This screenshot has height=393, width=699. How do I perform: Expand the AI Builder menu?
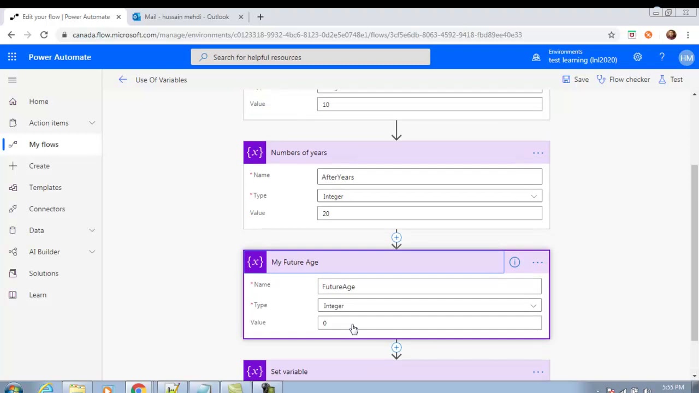92,252
